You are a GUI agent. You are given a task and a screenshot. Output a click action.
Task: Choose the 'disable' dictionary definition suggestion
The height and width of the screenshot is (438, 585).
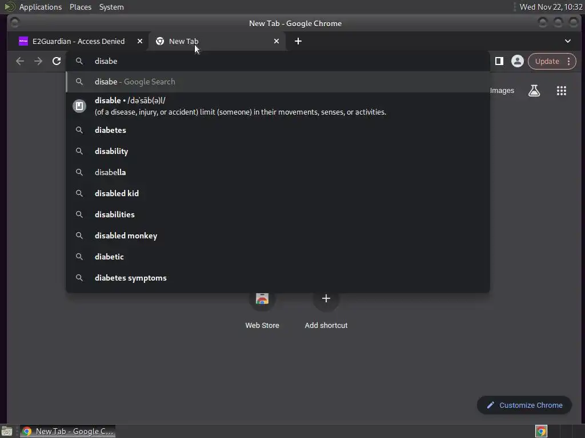pos(278,106)
